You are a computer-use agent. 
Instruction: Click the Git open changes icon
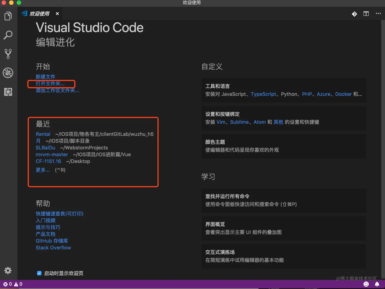coord(354,14)
